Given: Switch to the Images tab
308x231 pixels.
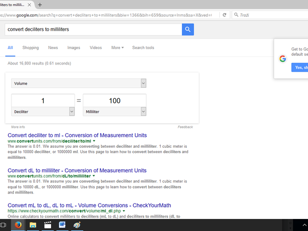Looking at the screenshot, I should 74,48.
